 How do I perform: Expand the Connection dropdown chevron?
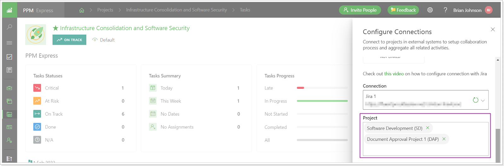(483, 100)
